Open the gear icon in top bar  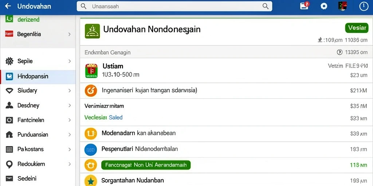[x=323, y=7]
